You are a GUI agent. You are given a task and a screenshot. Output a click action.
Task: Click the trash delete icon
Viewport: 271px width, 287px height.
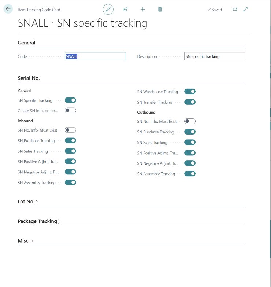160,10
